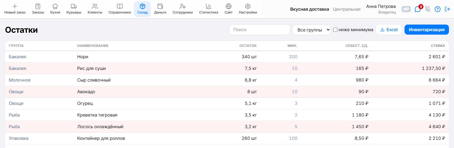Select the Креветка тигровая item
Screen dimensions: 454x148
97,115
